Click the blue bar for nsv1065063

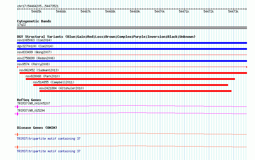coord(132,43)
